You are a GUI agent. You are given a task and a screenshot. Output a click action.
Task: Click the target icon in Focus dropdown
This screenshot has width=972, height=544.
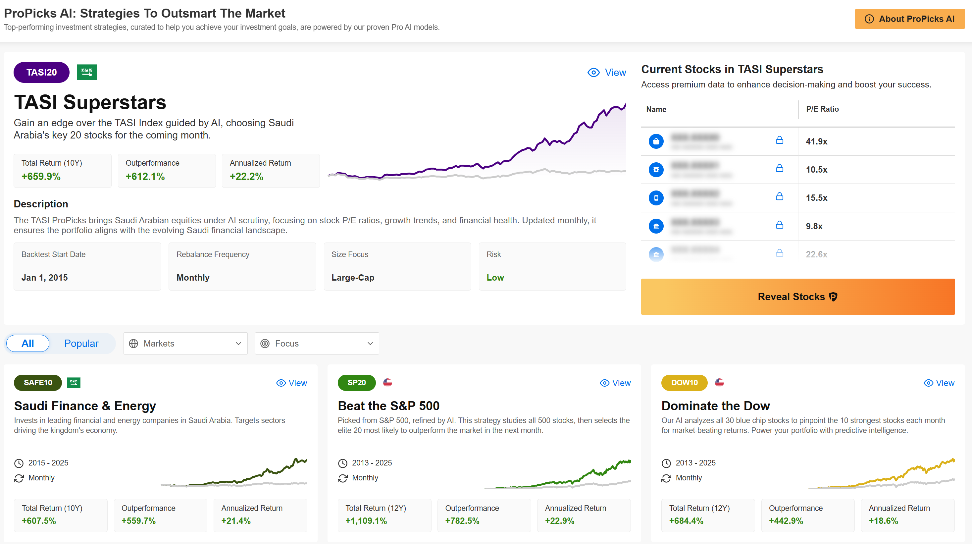tap(265, 344)
